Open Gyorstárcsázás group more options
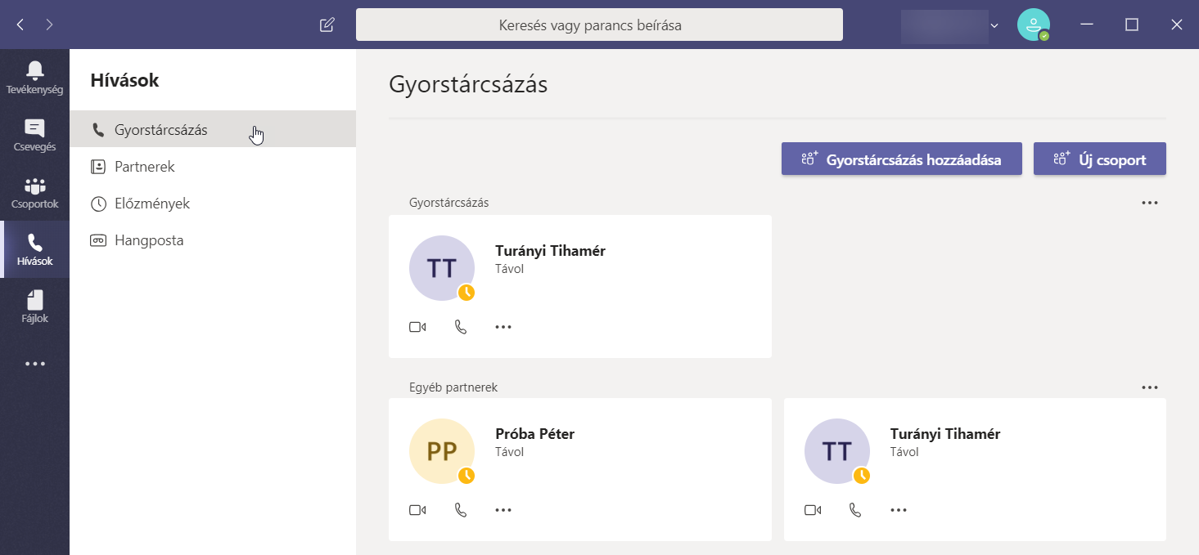 pos(1150,203)
